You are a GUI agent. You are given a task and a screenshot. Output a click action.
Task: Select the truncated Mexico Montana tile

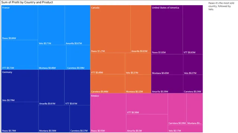(194, 109)
